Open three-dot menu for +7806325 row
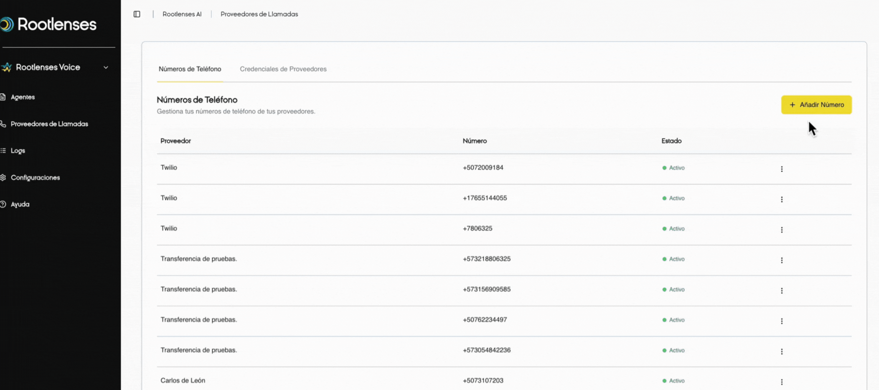 (x=781, y=230)
